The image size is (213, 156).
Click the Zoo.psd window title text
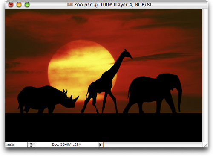tap(112, 5)
